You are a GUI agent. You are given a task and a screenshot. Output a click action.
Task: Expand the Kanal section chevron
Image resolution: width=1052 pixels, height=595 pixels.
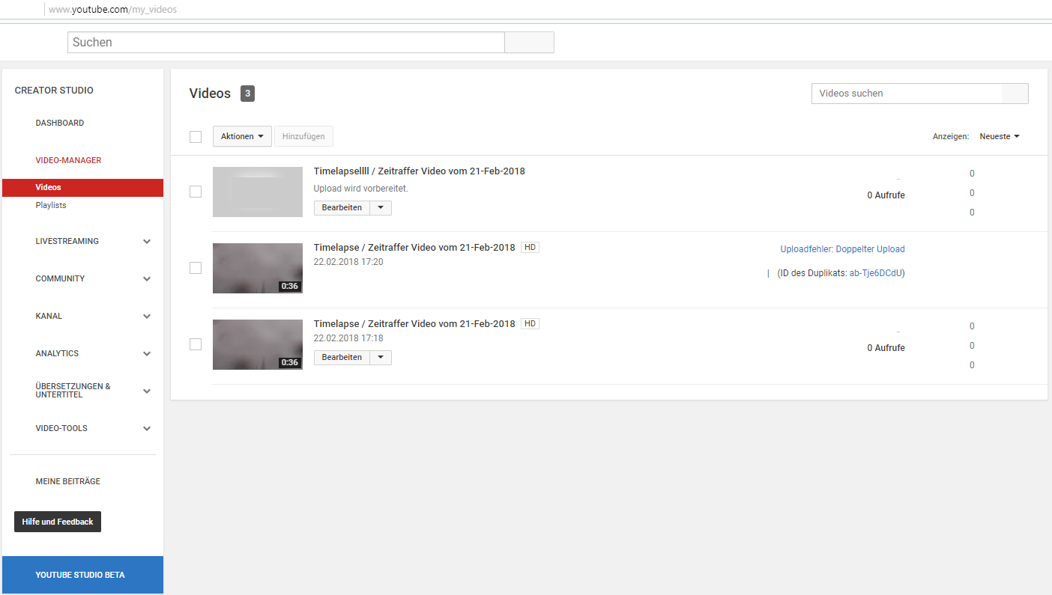point(147,317)
